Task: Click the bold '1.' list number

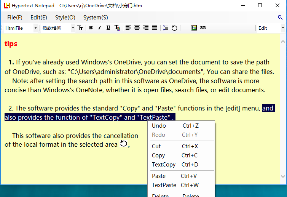Action: (x=11, y=62)
